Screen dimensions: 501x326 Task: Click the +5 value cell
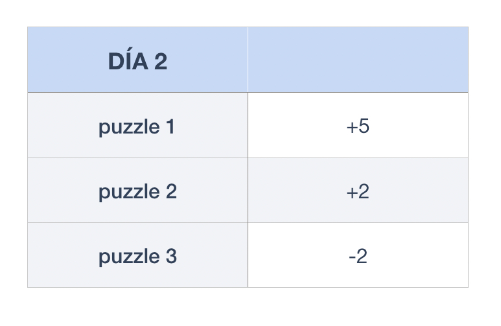click(x=358, y=126)
